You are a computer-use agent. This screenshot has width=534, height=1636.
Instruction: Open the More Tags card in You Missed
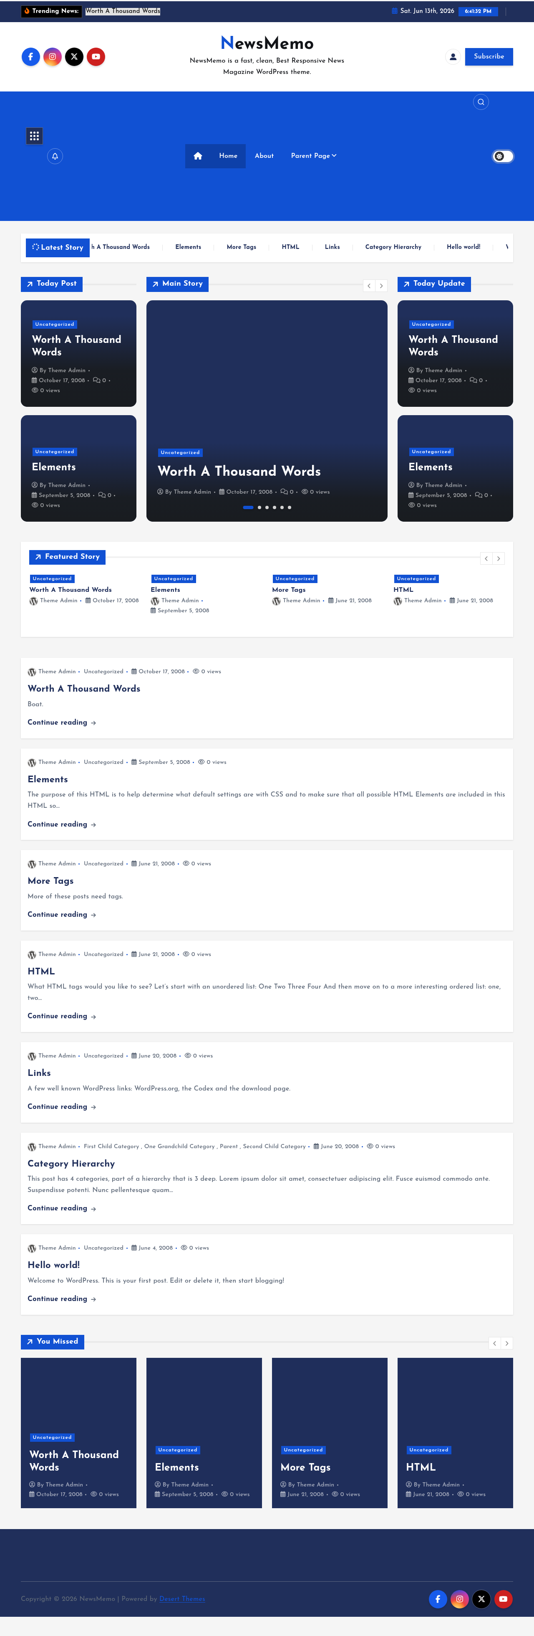(x=330, y=1432)
